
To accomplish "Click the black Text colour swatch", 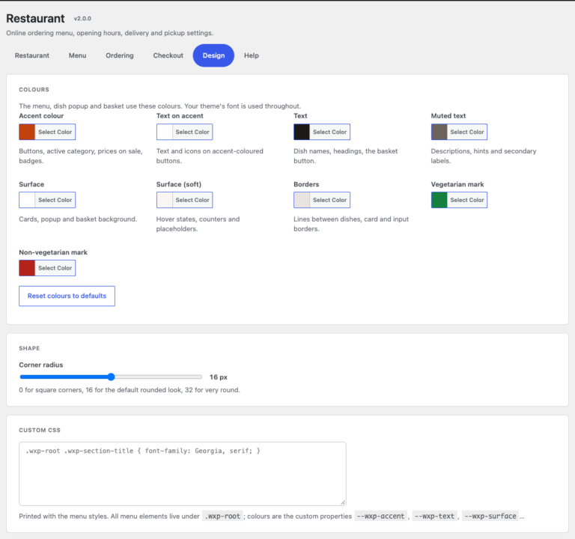I will coord(302,132).
